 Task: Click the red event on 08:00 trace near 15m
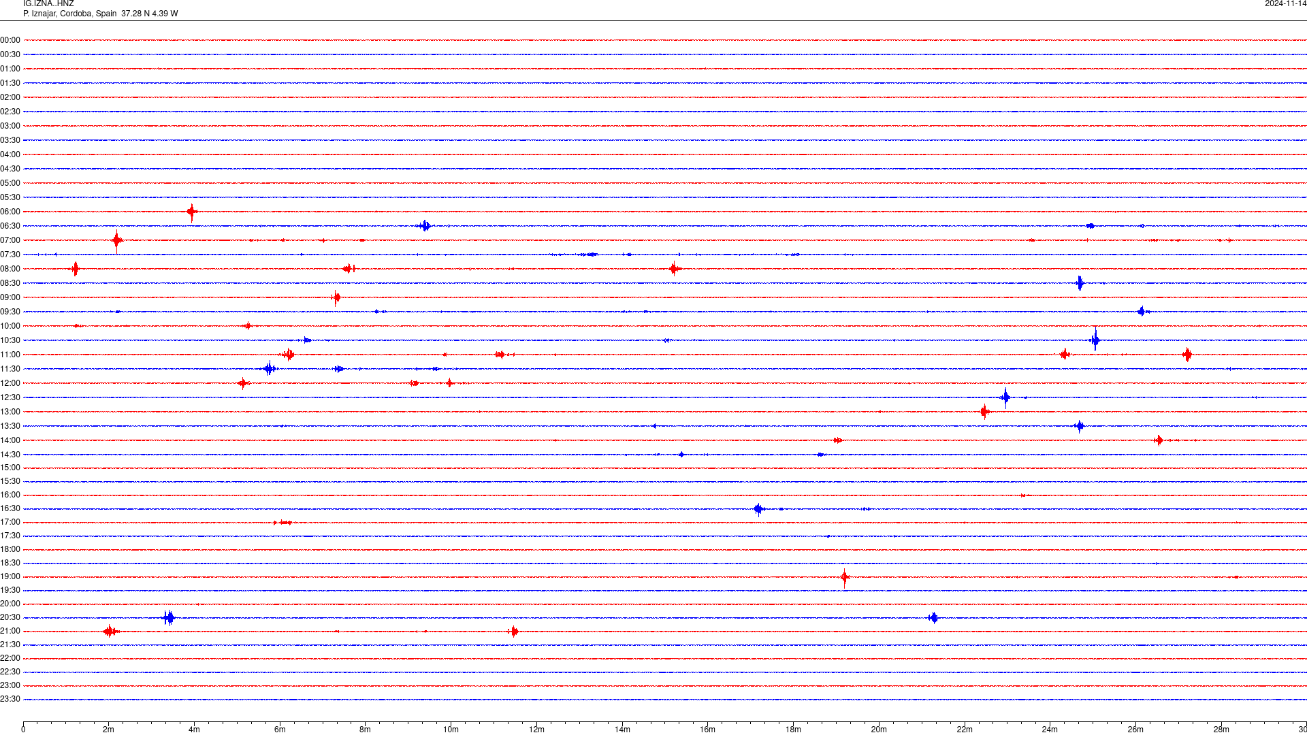pos(674,269)
